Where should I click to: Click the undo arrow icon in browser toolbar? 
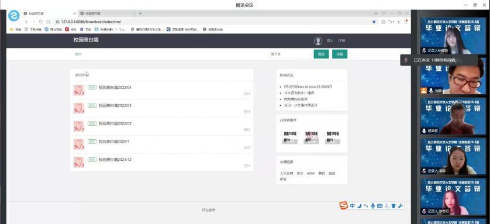[x=391, y=22]
